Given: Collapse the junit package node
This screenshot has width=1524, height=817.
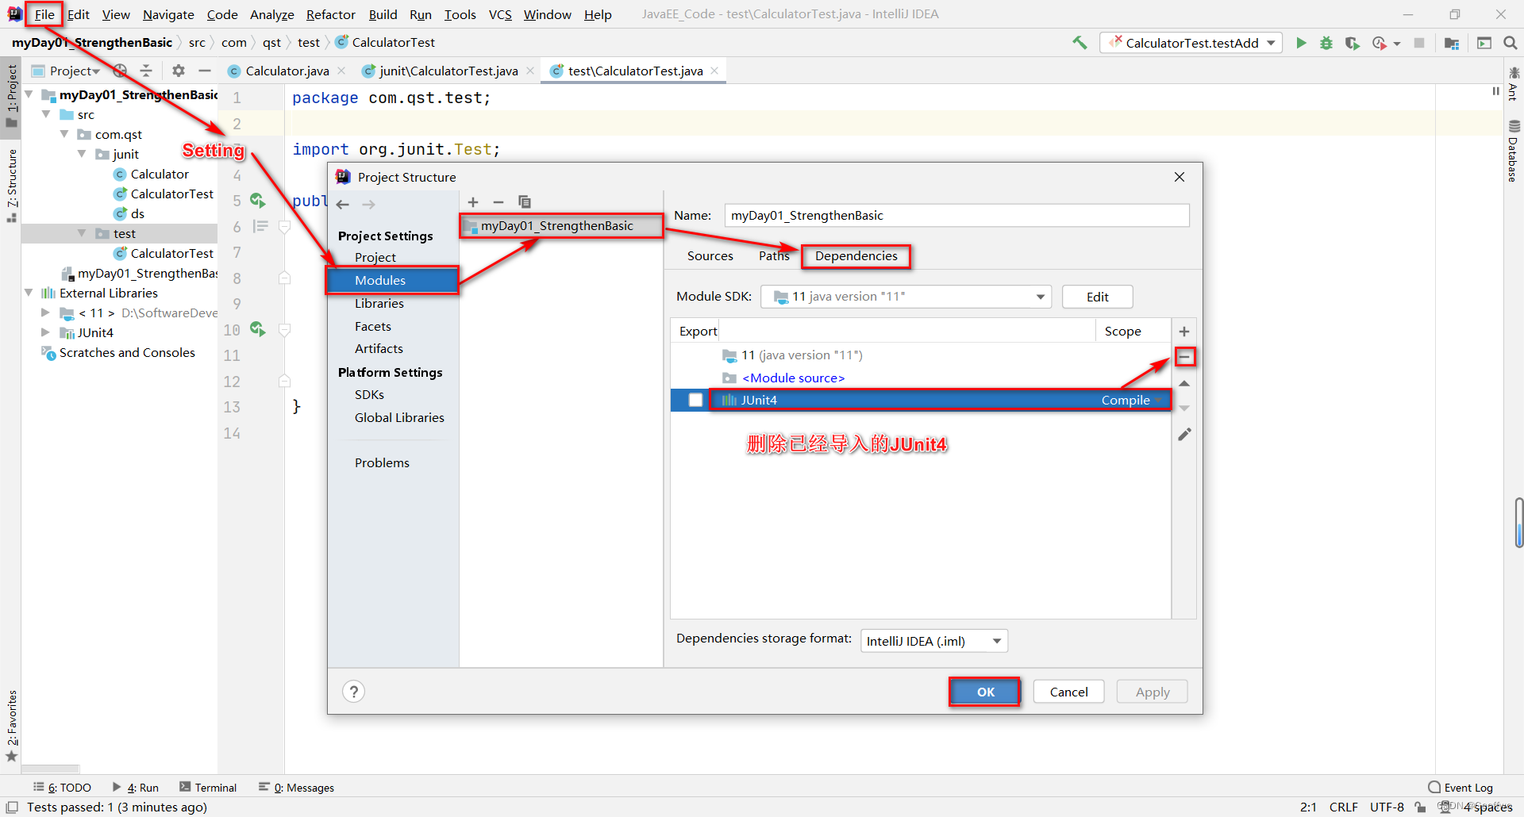Looking at the screenshot, I should coord(83,154).
